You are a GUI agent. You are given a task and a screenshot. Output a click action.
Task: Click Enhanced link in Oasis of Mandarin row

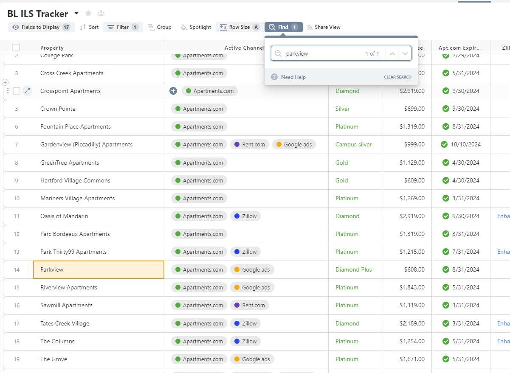pyautogui.click(x=503, y=216)
